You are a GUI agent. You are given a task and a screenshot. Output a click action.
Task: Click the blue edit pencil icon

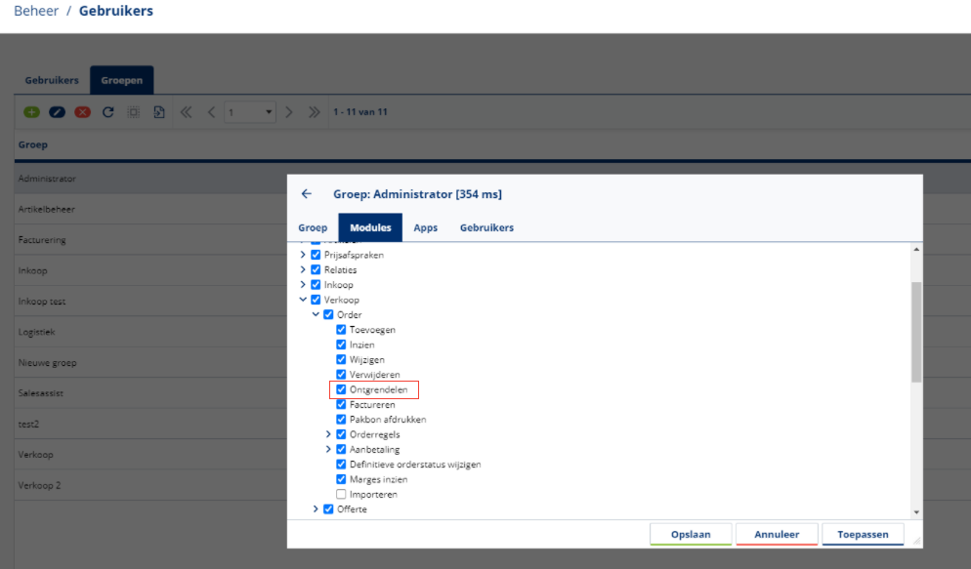58,112
